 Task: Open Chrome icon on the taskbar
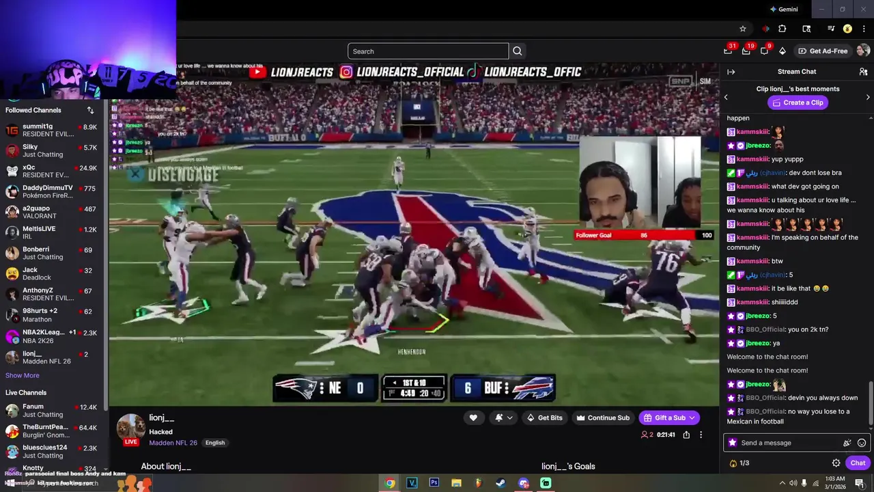[x=389, y=482]
